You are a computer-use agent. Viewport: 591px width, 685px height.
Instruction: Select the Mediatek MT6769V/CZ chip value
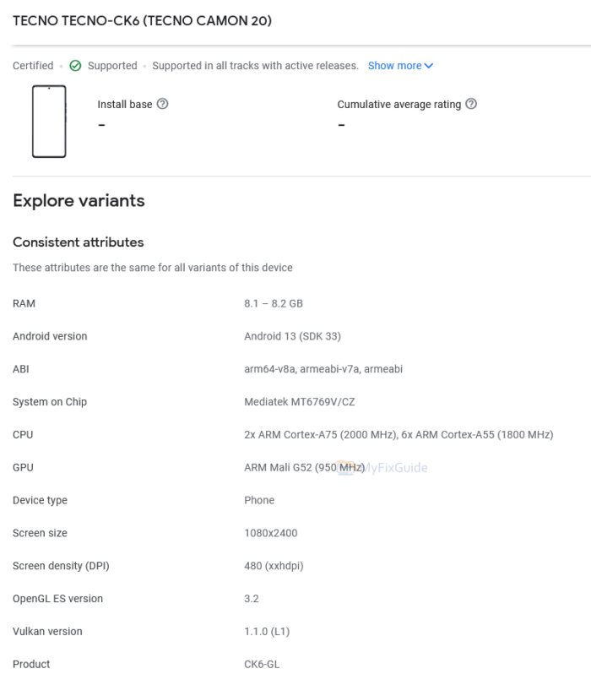pos(299,402)
